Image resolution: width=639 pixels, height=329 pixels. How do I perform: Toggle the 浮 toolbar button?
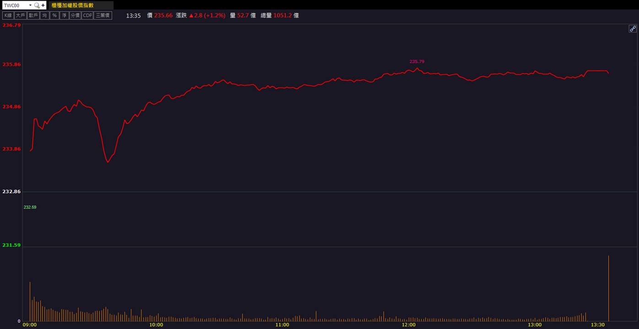[64, 16]
